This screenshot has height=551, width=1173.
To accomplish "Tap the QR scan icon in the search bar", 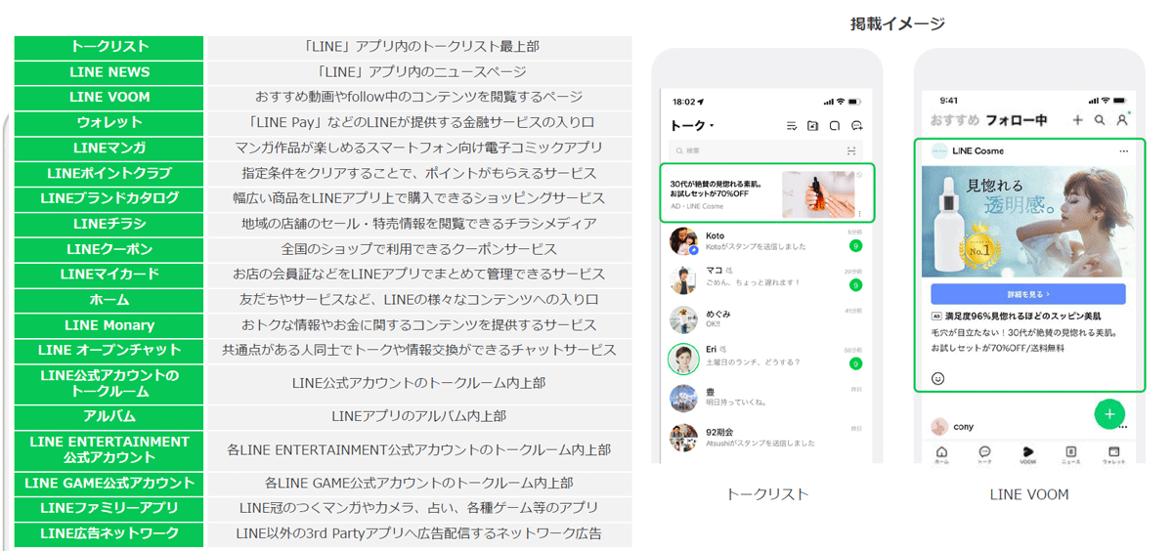I will pos(851,150).
